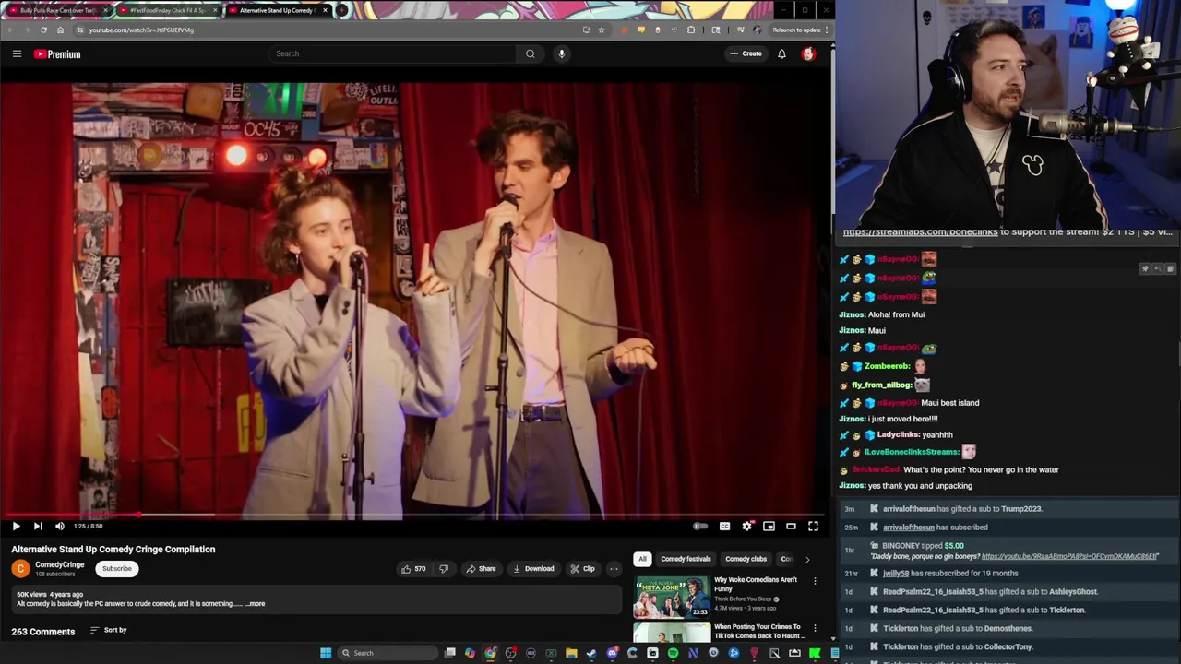The height and width of the screenshot is (664, 1181).
Task: Open the ComedyCringe channel name link
Action: tap(60, 564)
